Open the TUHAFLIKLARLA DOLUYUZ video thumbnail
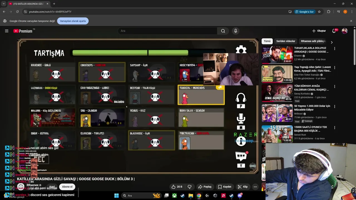 (277, 55)
